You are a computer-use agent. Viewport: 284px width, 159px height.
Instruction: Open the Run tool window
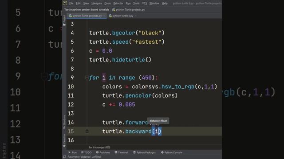click(72, 152)
